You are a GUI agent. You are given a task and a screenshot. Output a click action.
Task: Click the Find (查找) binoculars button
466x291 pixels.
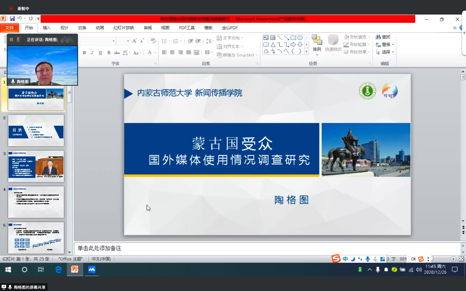pyautogui.click(x=383, y=37)
